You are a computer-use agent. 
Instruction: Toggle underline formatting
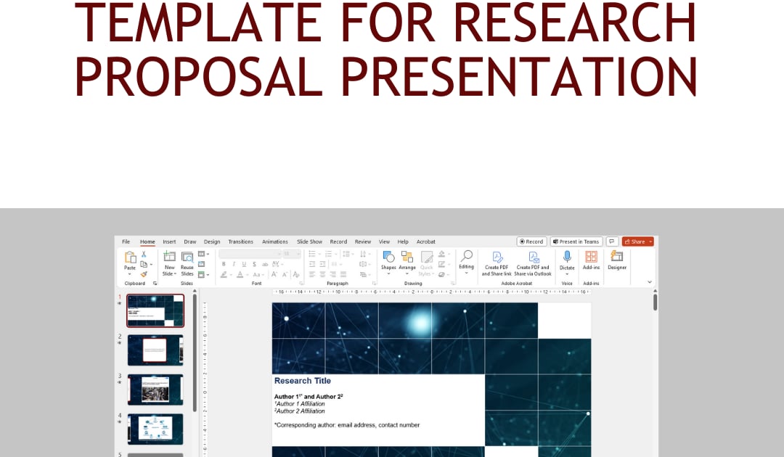point(243,263)
